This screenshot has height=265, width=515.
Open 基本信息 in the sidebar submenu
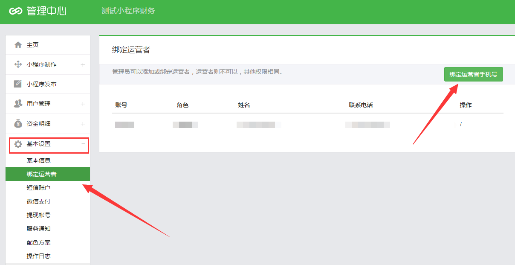(x=38, y=160)
